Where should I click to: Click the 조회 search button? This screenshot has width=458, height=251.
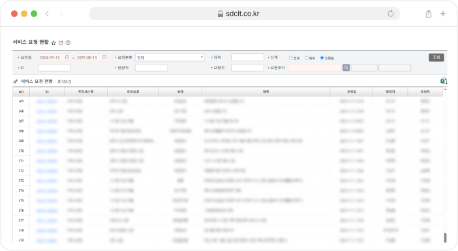(x=436, y=57)
